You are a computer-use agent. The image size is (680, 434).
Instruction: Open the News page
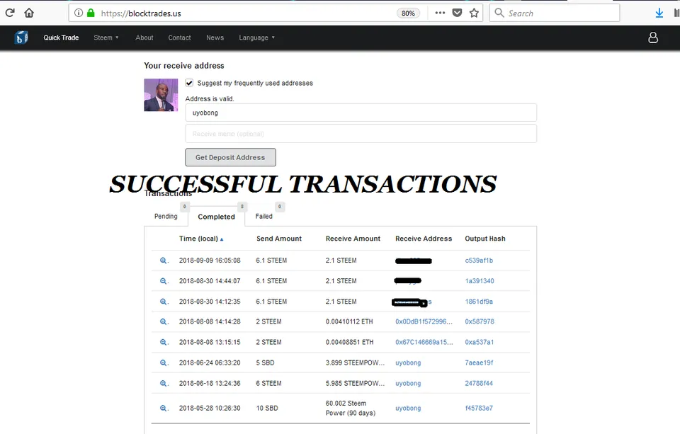pos(215,38)
